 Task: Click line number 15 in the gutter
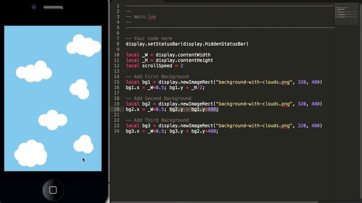click(x=117, y=82)
